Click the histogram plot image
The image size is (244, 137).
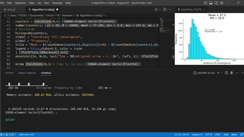[x=209, y=39]
